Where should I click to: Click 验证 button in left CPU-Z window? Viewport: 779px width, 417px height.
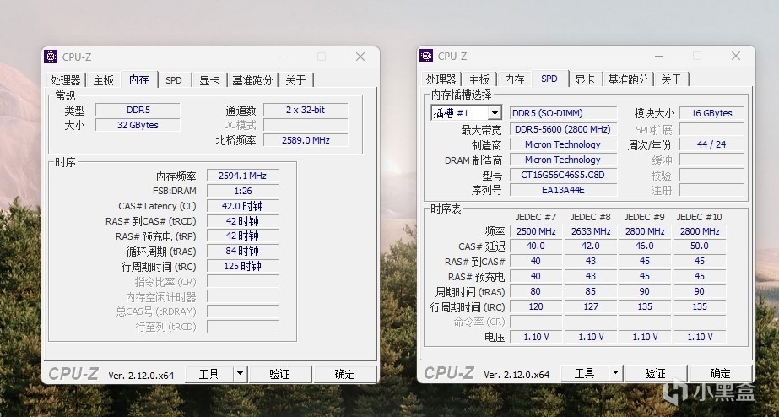[x=280, y=374]
